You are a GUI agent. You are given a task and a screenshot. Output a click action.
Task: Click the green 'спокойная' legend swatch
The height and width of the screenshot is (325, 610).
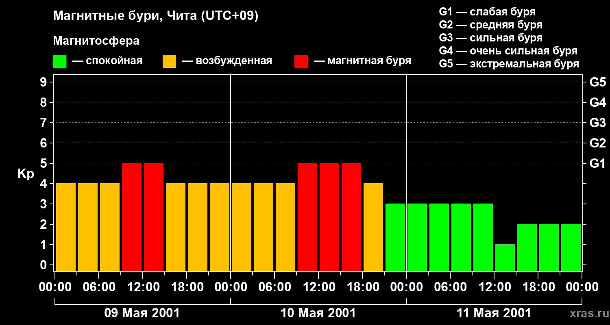[60, 61]
